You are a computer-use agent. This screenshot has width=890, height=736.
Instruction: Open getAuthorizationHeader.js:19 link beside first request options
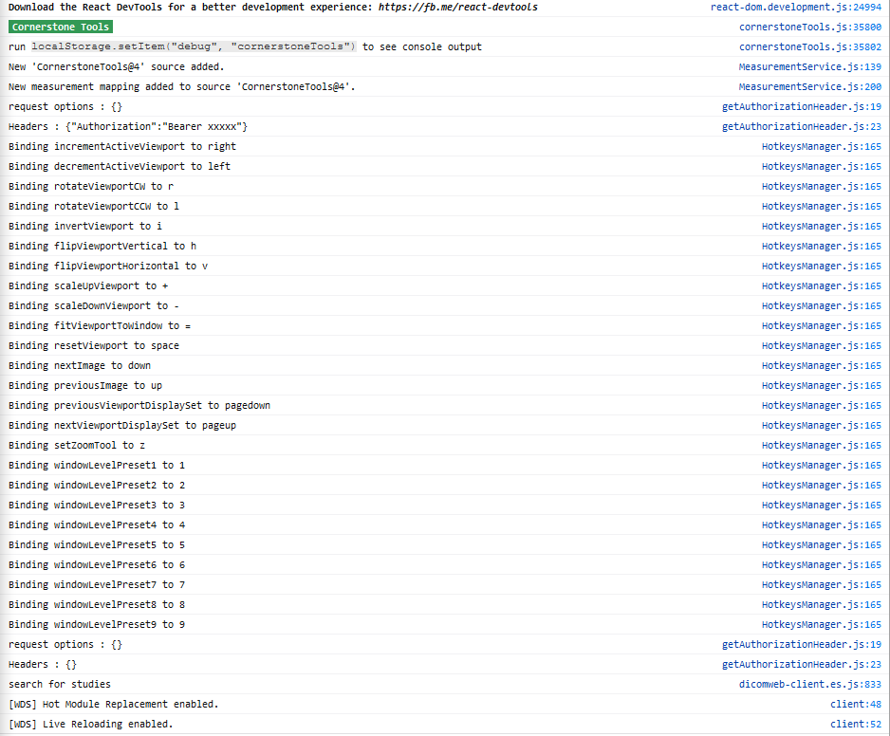point(802,106)
